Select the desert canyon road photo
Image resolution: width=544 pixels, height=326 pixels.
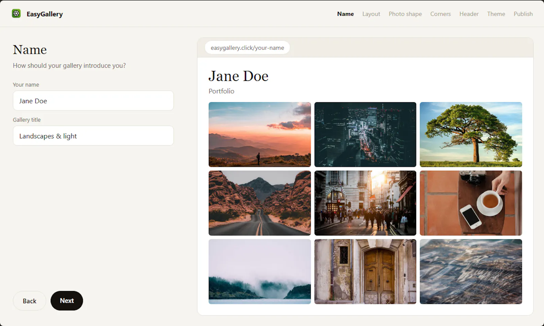tap(260, 203)
